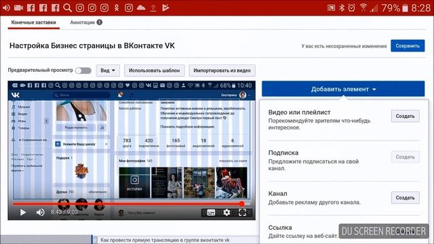Expand the Добавить элемент menu
Image resolution: width=434 pixels, height=244 pixels.
tap(343, 89)
